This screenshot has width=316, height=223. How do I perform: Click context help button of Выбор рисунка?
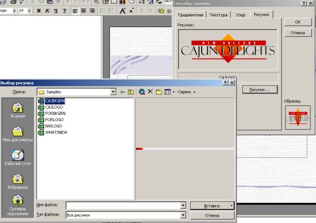(x=225, y=83)
